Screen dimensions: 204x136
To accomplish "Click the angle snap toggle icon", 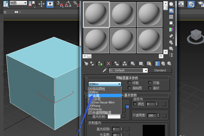I will coord(68,4).
